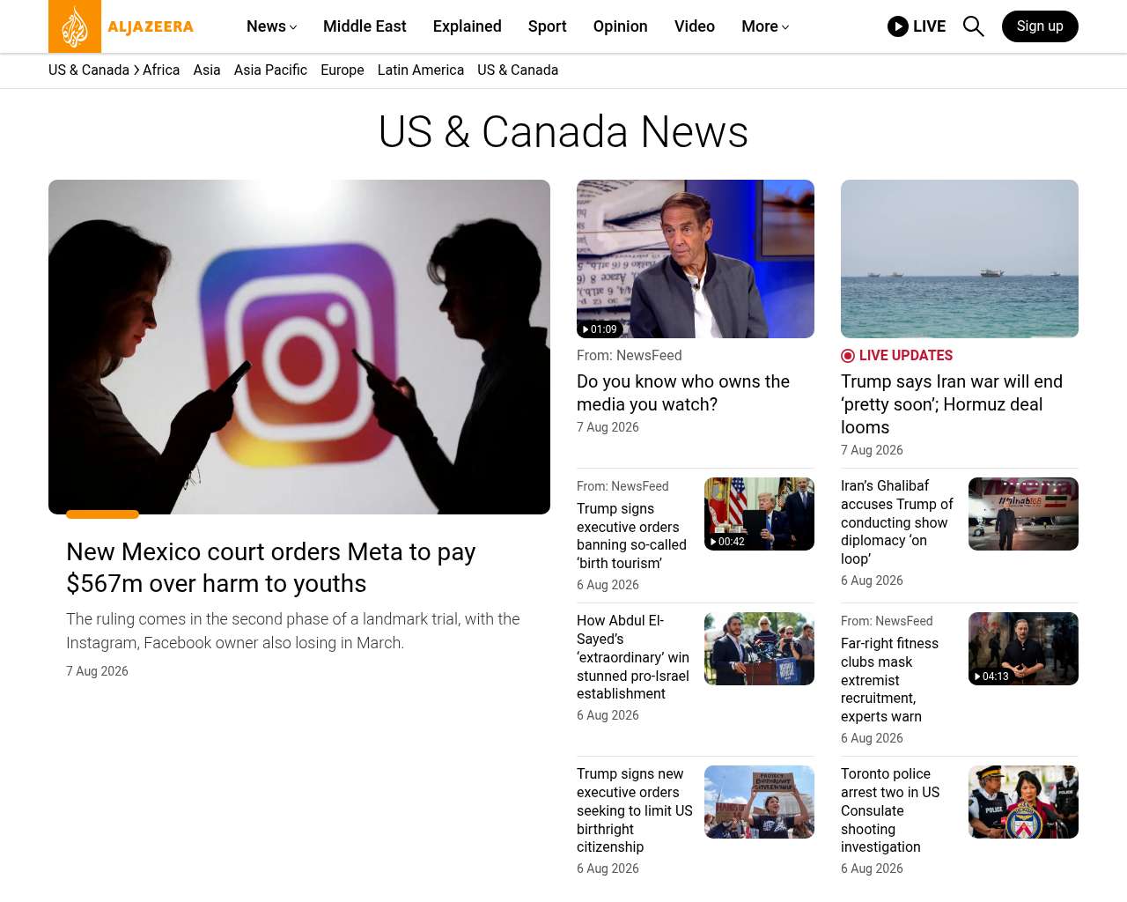Screen dimensions: 1127x902
Task: Click the date under the Ghalibaf story
Action: click(872, 580)
